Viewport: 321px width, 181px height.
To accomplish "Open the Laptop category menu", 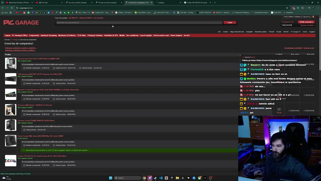I will coord(8,35).
